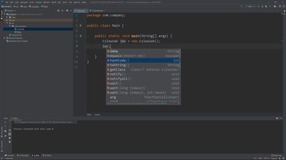
Task: Choose imie completion suggestion
Action: tap(143, 52)
